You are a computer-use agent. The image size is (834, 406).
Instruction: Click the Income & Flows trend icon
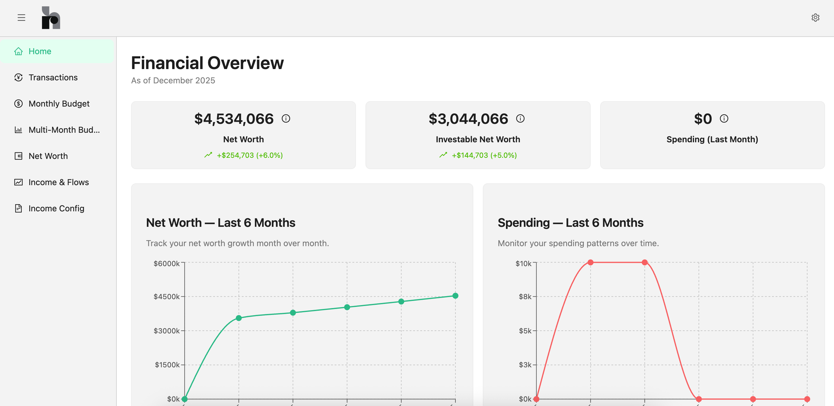point(18,182)
